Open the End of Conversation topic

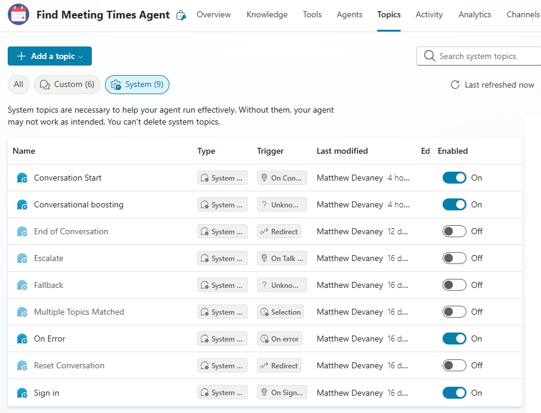click(71, 231)
